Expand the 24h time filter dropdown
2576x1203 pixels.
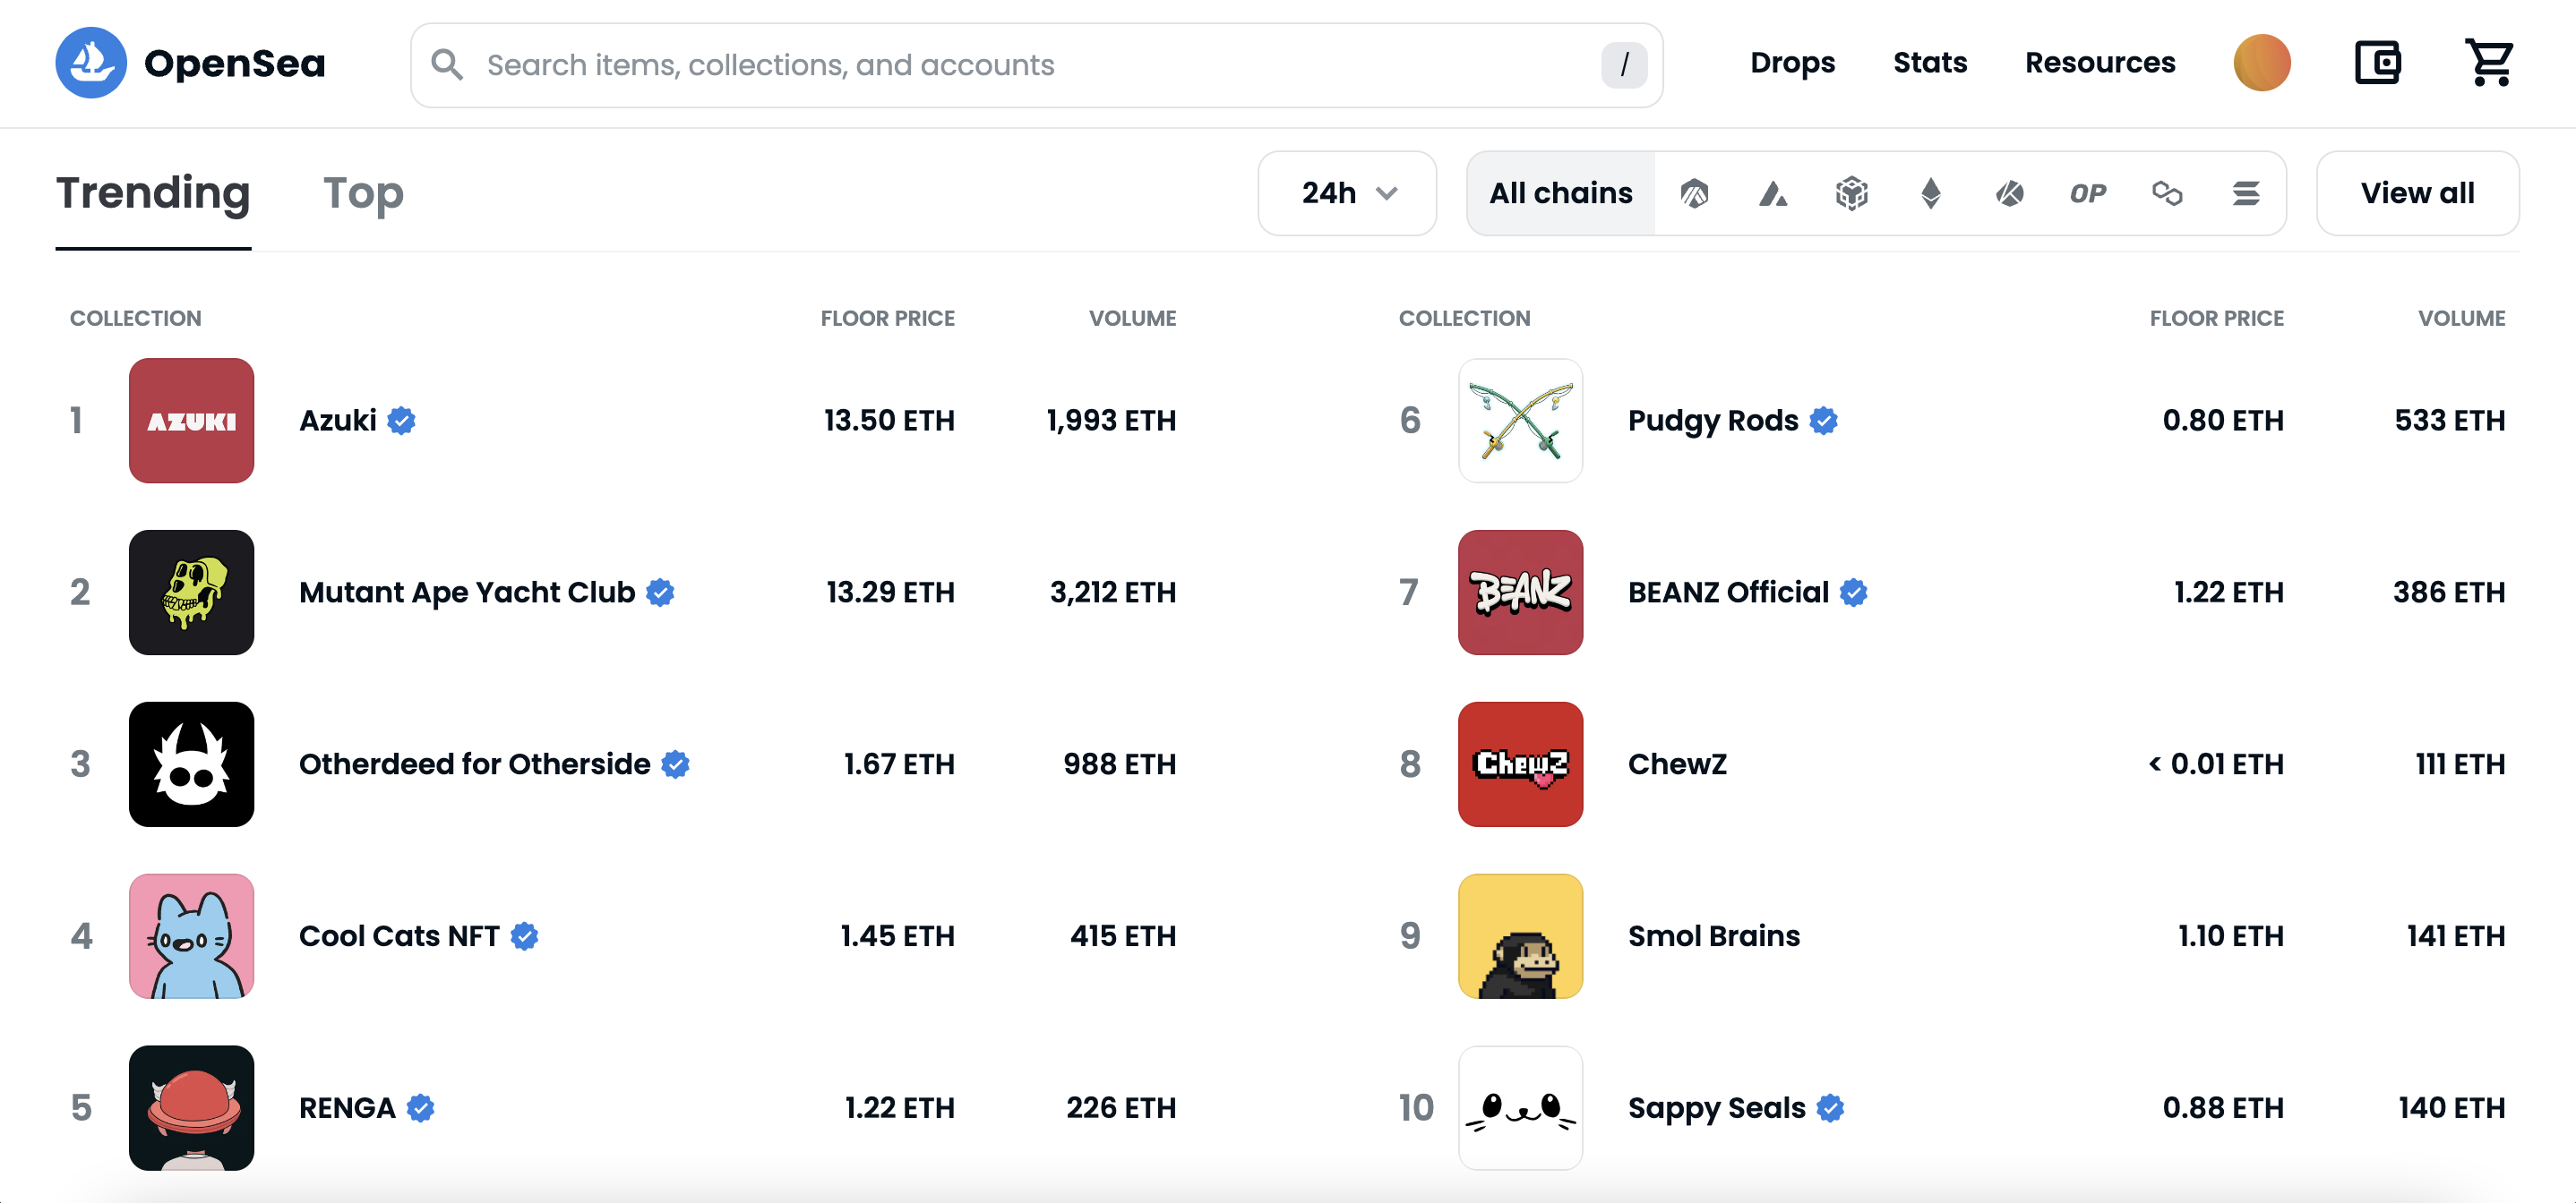(1345, 192)
